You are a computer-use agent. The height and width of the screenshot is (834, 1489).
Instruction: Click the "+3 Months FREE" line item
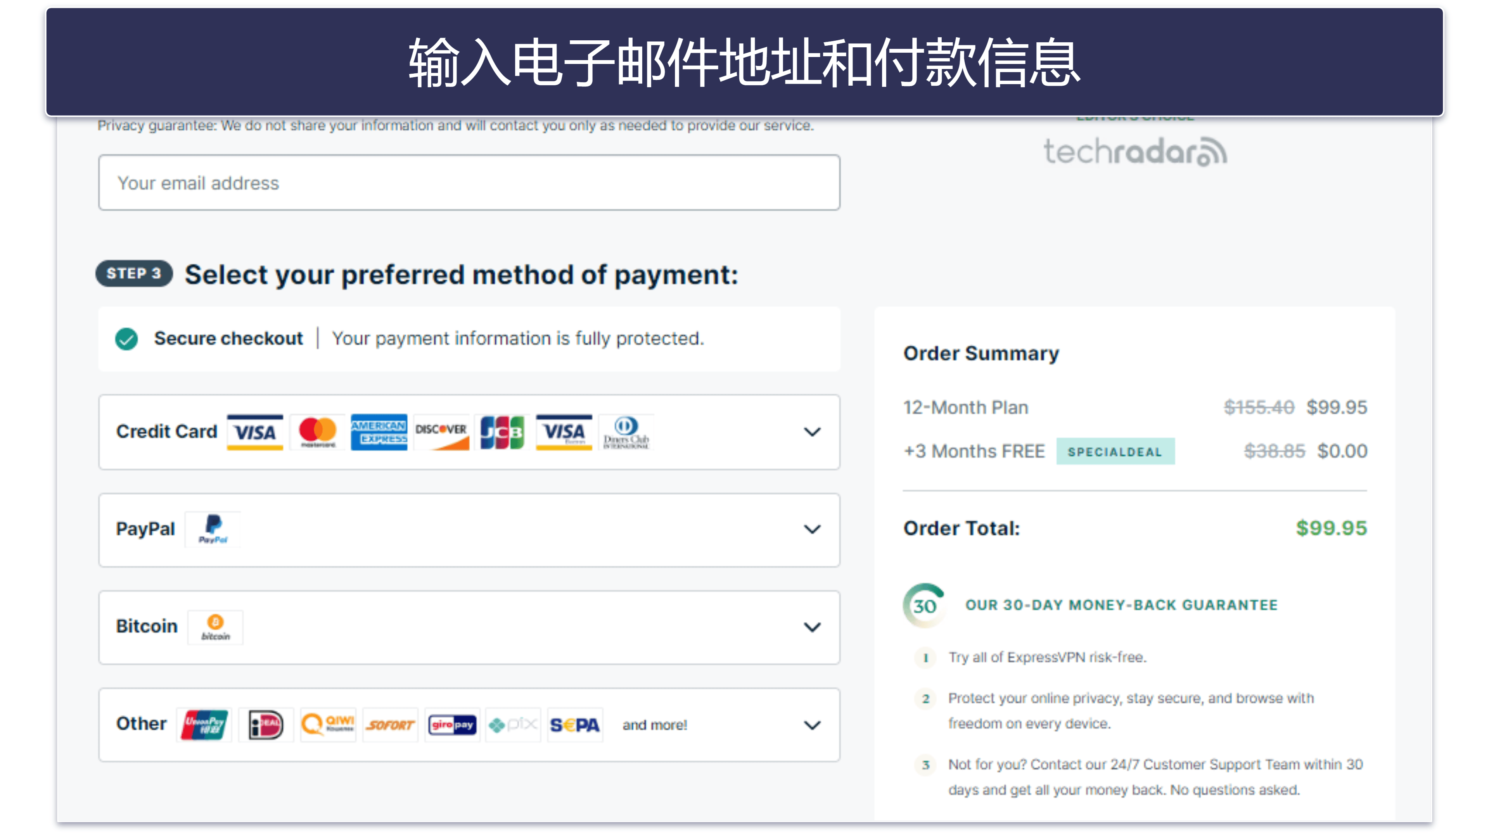point(974,451)
